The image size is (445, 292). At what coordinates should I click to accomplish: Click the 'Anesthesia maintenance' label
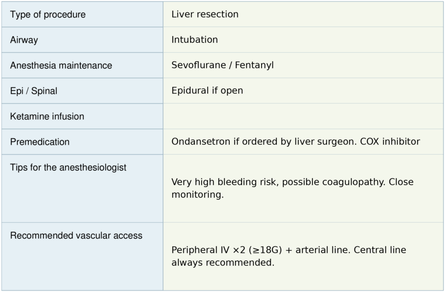click(x=61, y=66)
